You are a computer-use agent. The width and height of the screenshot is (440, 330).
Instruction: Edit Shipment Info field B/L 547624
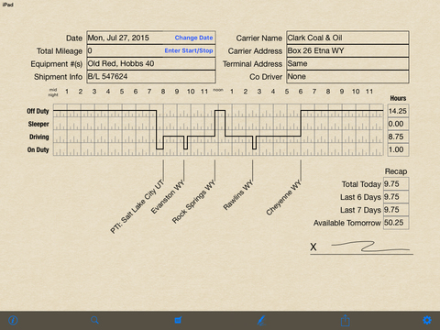tap(151, 76)
